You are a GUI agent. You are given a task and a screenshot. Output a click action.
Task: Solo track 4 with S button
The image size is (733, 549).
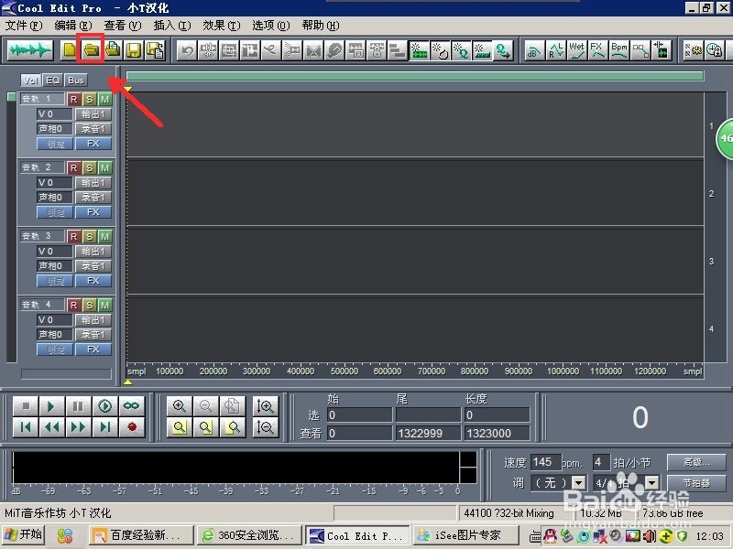point(89,305)
